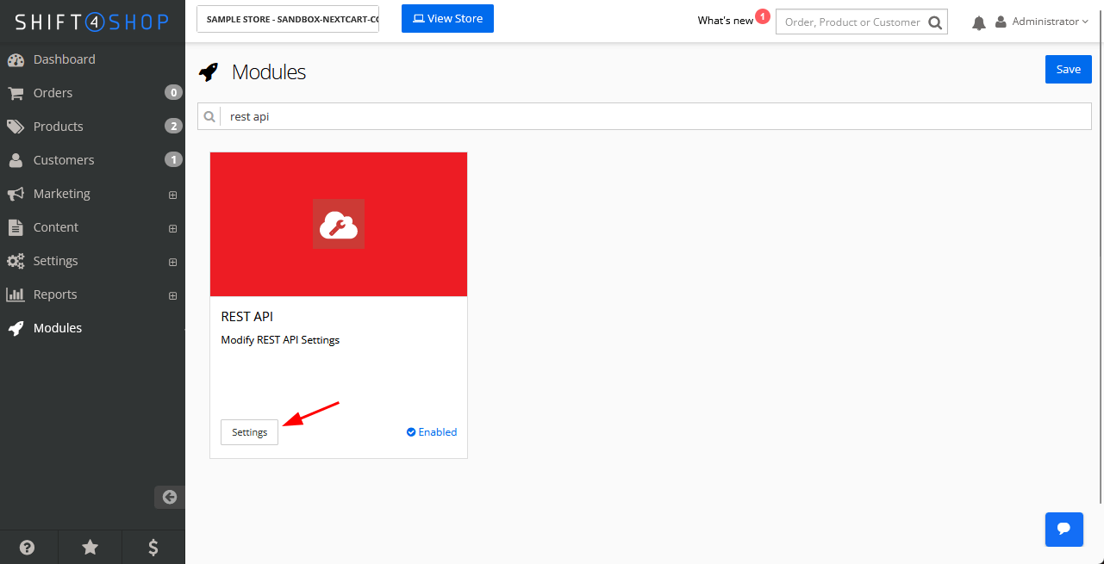Click the Content document icon
Viewport: 1104px width, 564px height.
coord(16,227)
